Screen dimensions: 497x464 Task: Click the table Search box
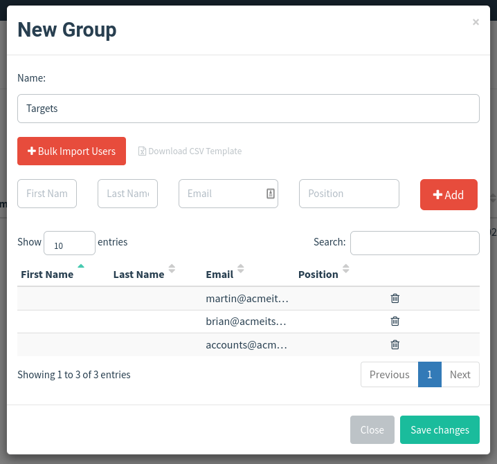click(415, 243)
